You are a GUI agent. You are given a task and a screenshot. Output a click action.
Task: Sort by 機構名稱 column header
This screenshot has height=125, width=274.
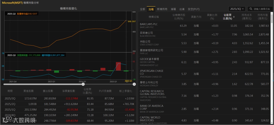click(x=153, y=17)
